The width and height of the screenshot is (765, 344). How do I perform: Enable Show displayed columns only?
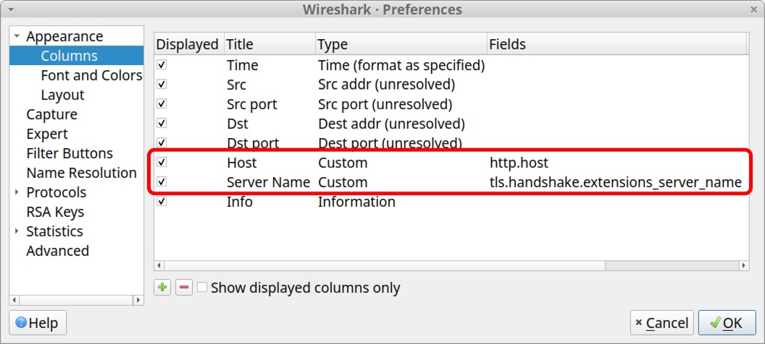point(202,288)
